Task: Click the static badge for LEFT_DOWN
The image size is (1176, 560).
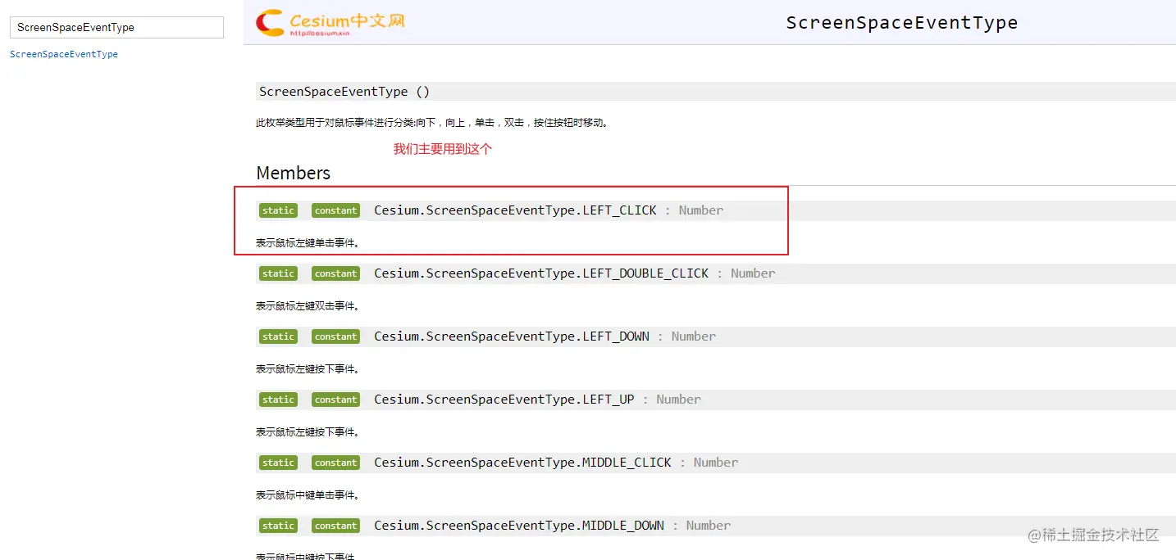Action: coord(278,336)
